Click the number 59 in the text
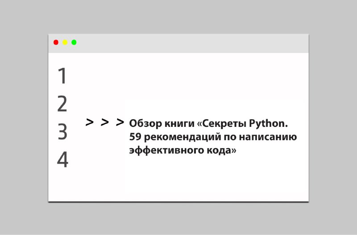The height and width of the screenshot is (235, 357). (135, 137)
